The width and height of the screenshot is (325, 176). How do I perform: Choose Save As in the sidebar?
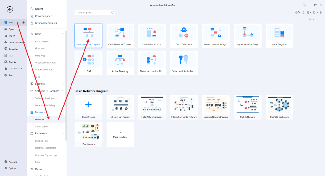click(x=10, y=62)
